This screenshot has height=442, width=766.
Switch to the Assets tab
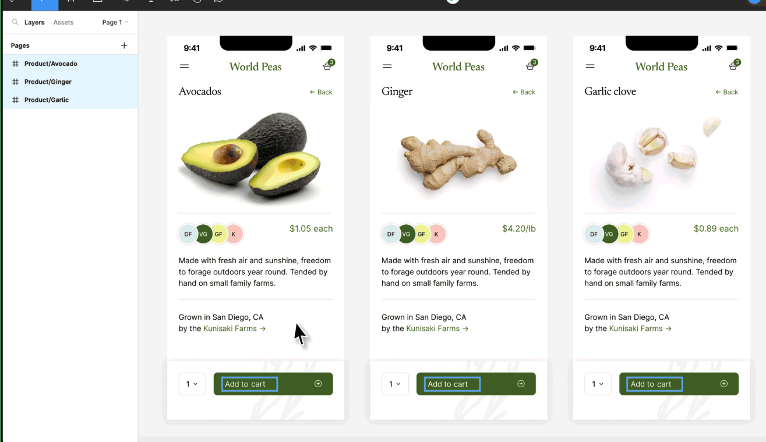(63, 23)
